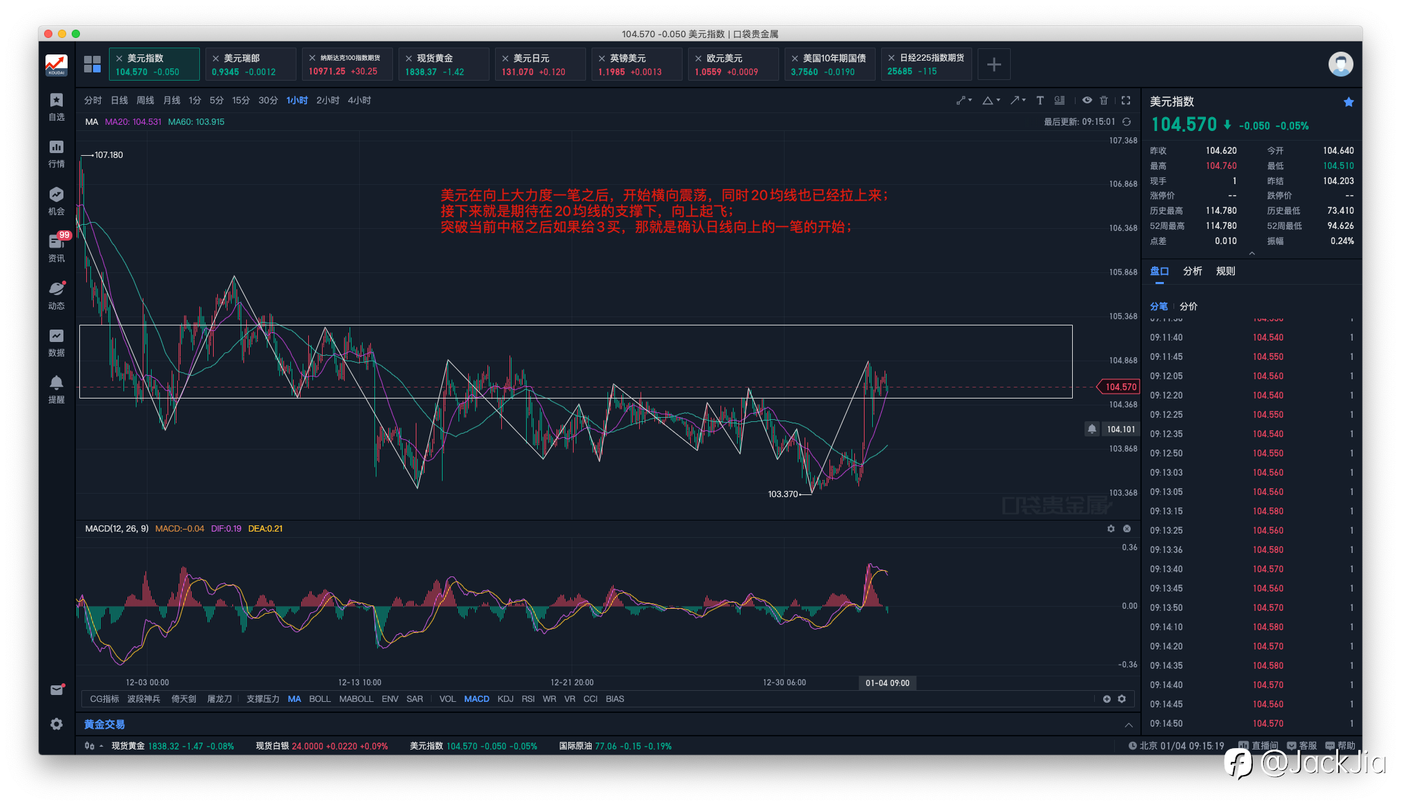Enter fullscreen chart mode
The height and width of the screenshot is (806, 1401).
(1126, 101)
